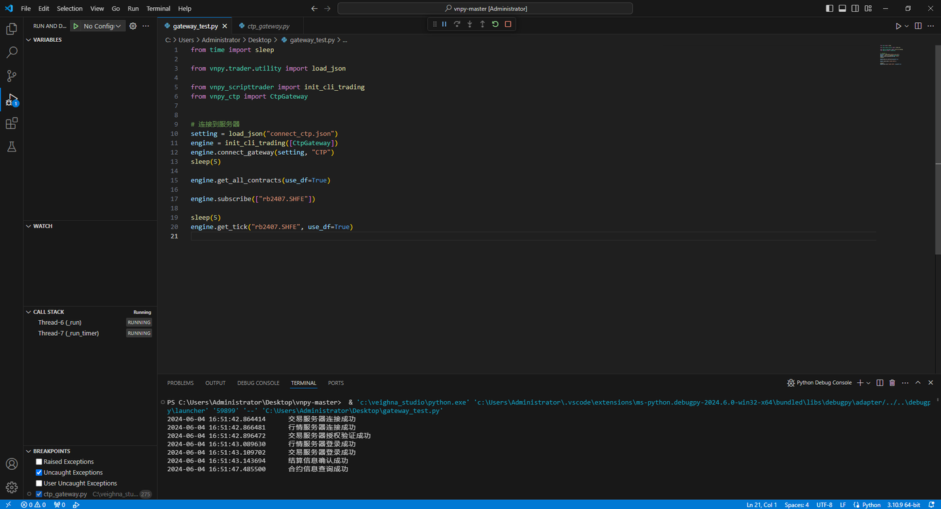Uncheck Uncaught Exceptions breakpoint
Screen dimensions: 941x509
pyautogui.click(x=39, y=472)
